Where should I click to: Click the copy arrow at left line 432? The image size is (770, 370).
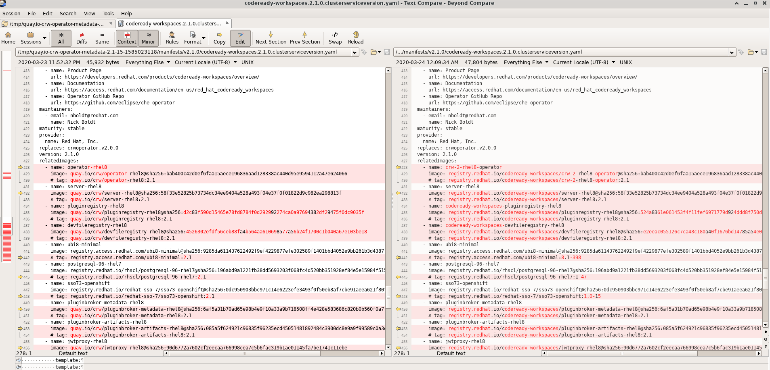(20, 193)
